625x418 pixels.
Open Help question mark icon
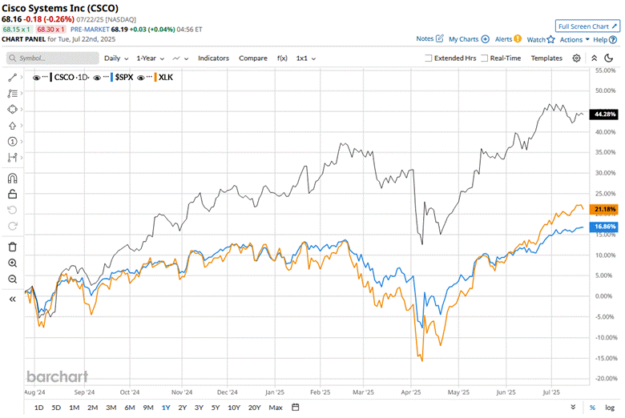pos(613,39)
